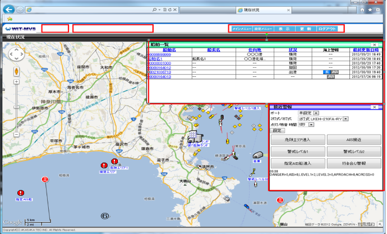387x234 pixels.
Task: Zoom in the map with the plus button
Action: point(16,82)
